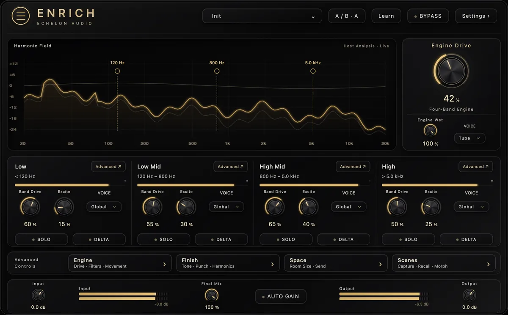Image resolution: width=508 pixels, height=315 pixels.
Task: Click the Engine Drive knob
Action: (451, 71)
